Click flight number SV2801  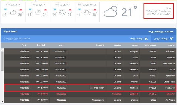(153, 88)
